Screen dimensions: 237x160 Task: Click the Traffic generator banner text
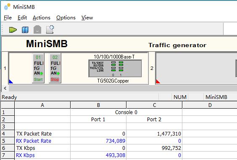177,45
